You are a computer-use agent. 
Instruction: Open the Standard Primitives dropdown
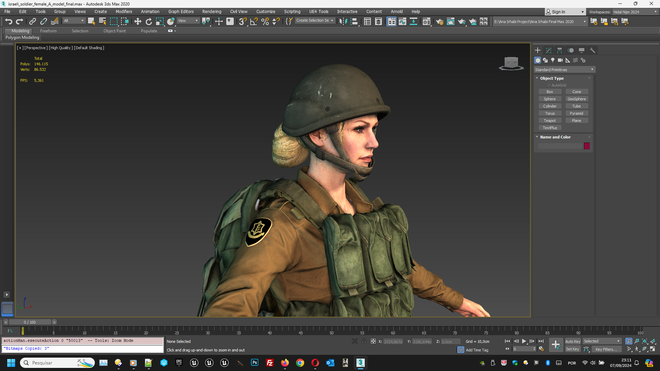click(x=564, y=70)
